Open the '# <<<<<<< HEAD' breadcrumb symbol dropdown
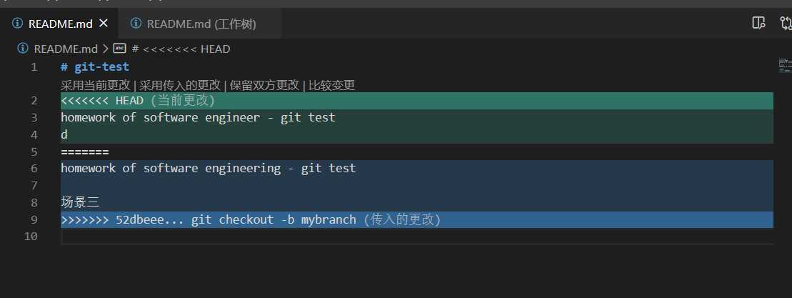This screenshot has width=792, height=298. (181, 49)
